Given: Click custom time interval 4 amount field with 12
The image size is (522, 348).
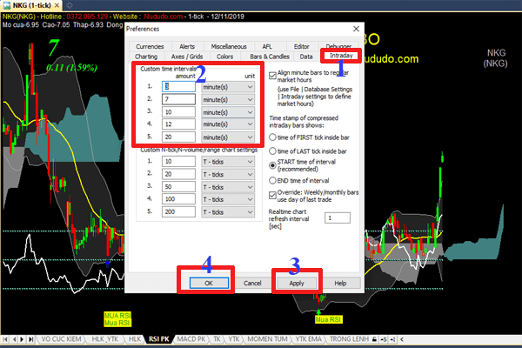Looking at the screenshot, I should (x=178, y=124).
